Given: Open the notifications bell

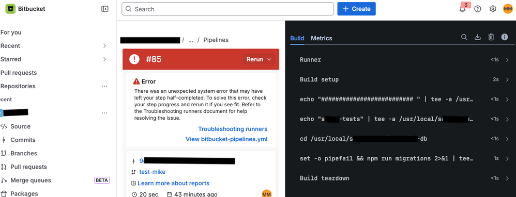Looking at the screenshot, I should [x=463, y=9].
